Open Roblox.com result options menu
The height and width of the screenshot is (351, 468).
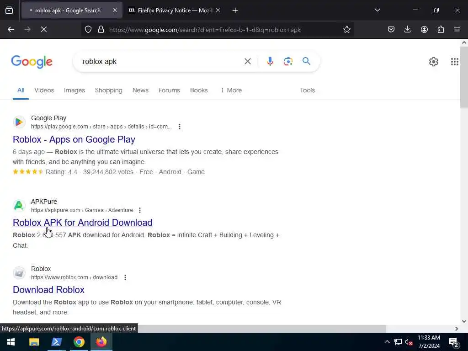[125, 277]
